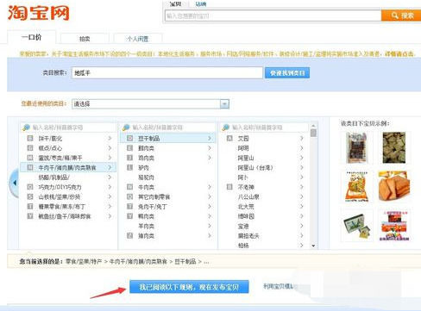The height and width of the screenshot is (311, 421).
Task: Click the third column name filter field
Action: (265, 128)
